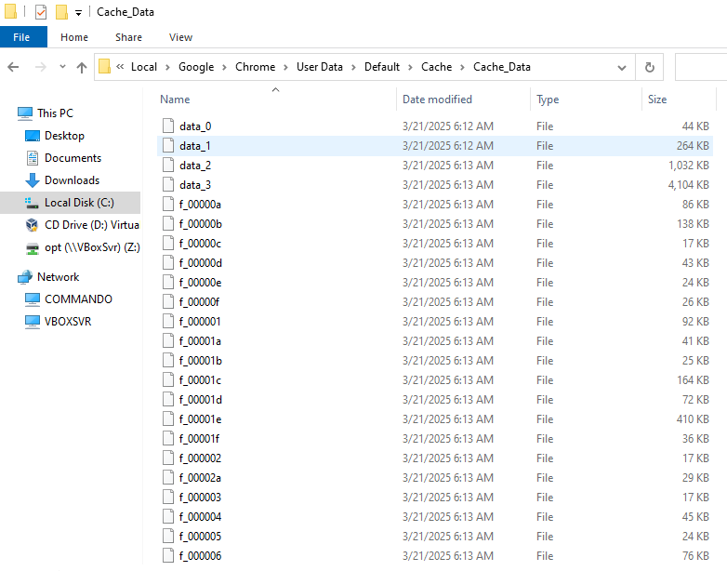Viewport: 727px width, 571px height.
Task: Select the Downloads icon in sidebar
Action: (33, 180)
